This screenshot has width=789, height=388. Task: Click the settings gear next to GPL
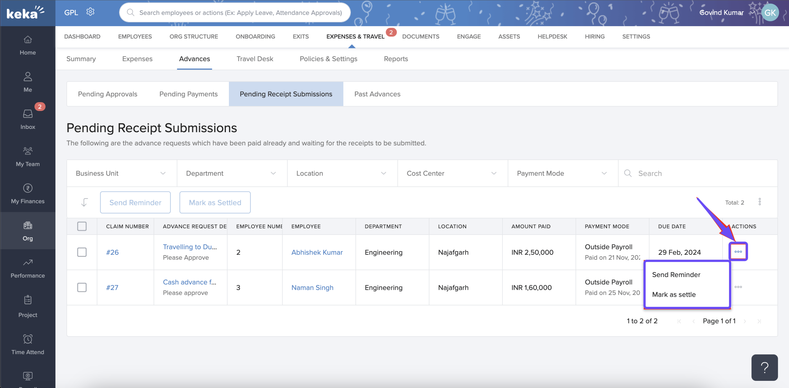point(90,12)
